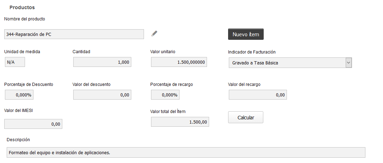Viewport: 383px width, 163px height.
Task: Focus the Cantidad field showing 1,000
Action: pos(102,62)
